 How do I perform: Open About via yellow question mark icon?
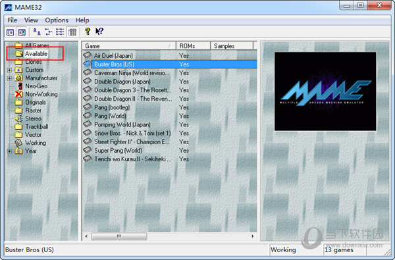click(88, 32)
